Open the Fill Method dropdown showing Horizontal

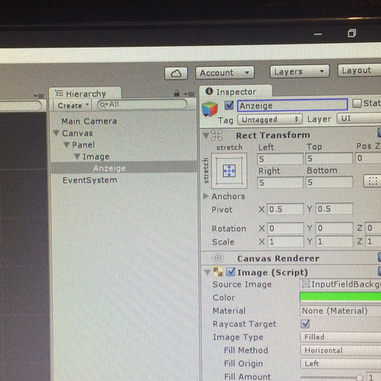tap(341, 350)
